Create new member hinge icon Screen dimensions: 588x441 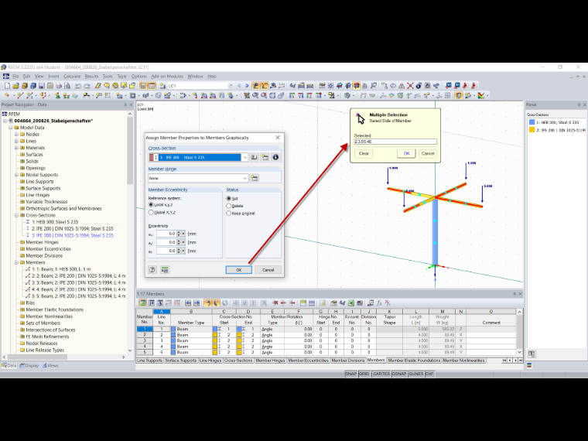click(255, 178)
